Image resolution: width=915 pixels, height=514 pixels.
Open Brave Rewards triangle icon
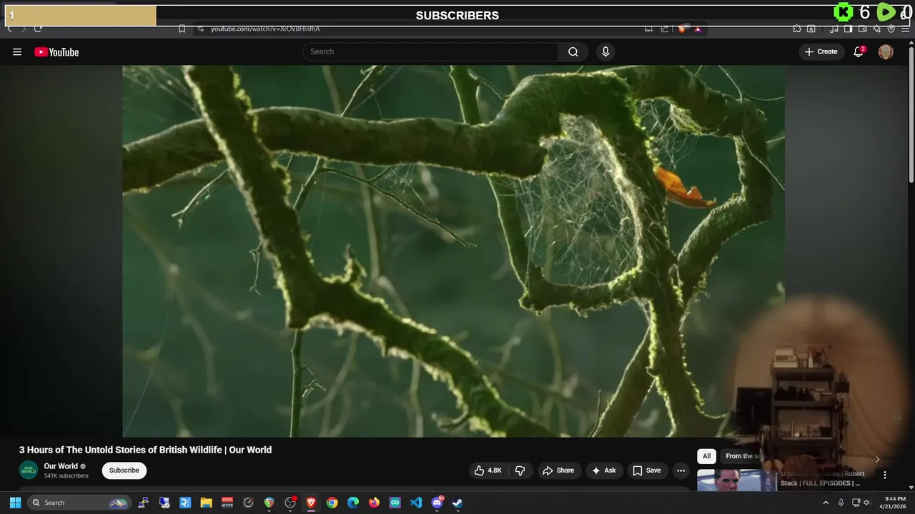[698, 29]
